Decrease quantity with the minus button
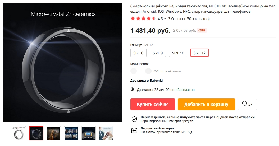The image size is (279, 146). (134, 71)
